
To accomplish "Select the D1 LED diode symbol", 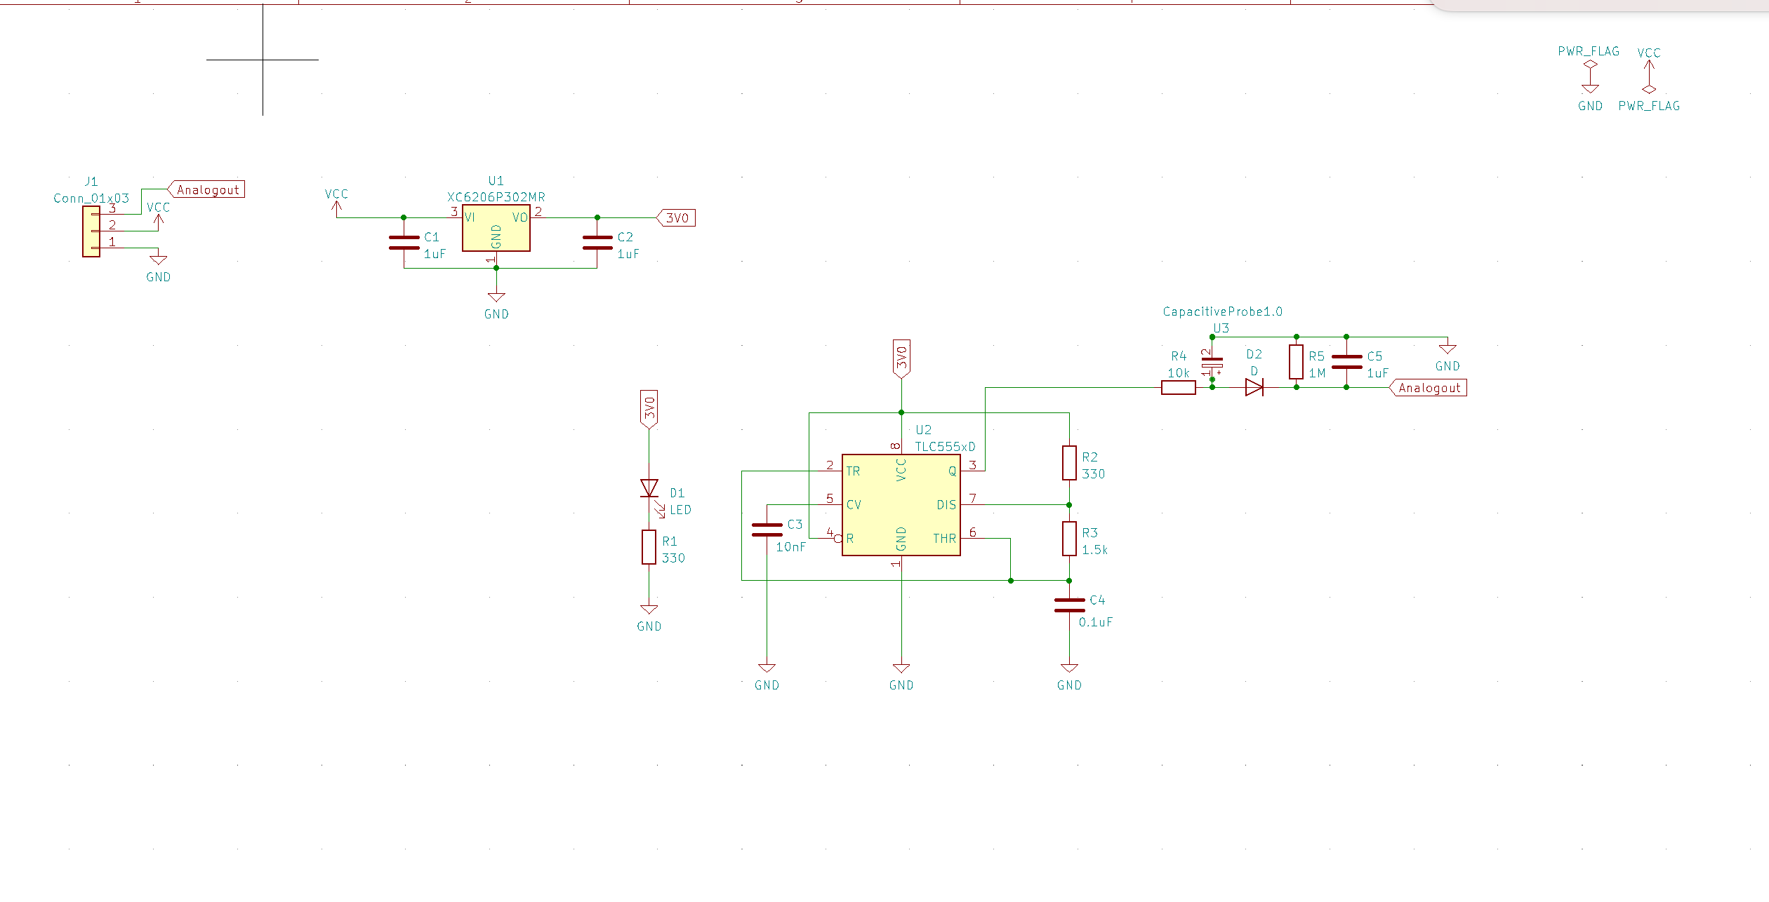I will pyautogui.click(x=649, y=489).
